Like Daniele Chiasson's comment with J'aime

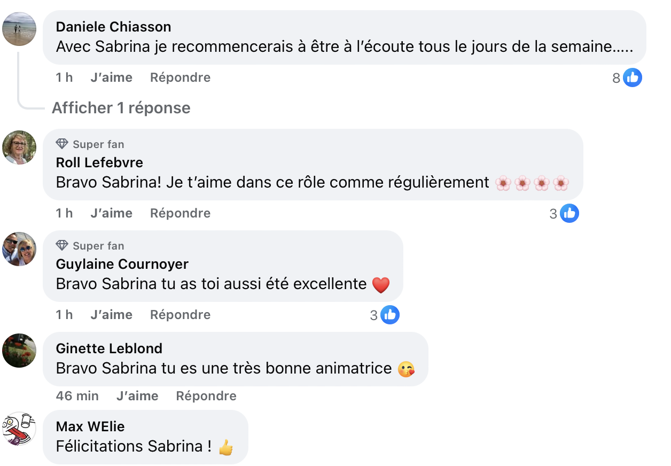pyautogui.click(x=111, y=77)
